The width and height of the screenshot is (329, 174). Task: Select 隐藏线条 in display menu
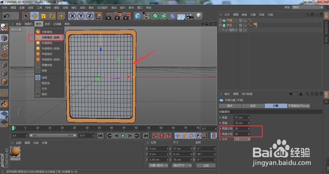coord(47,65)
